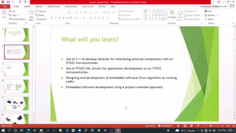The image size is (236, 133).
Task: Decrease list indent level
Action: pyautogui.click(x=104, y=13)
